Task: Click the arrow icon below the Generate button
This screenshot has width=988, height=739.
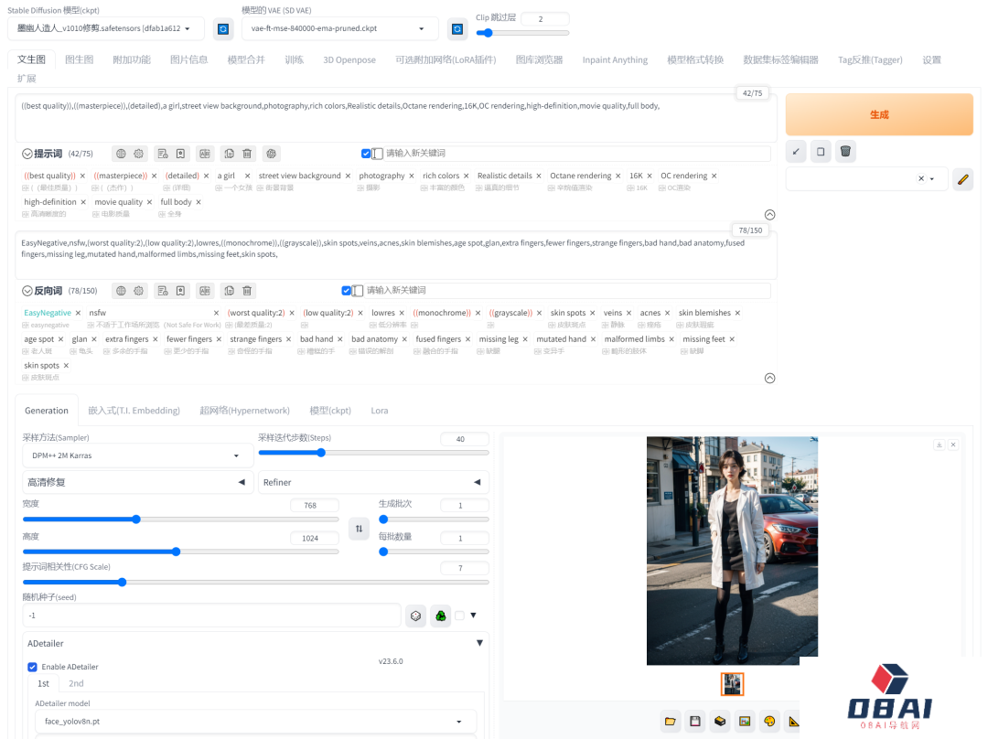Action: pos(796,151)
